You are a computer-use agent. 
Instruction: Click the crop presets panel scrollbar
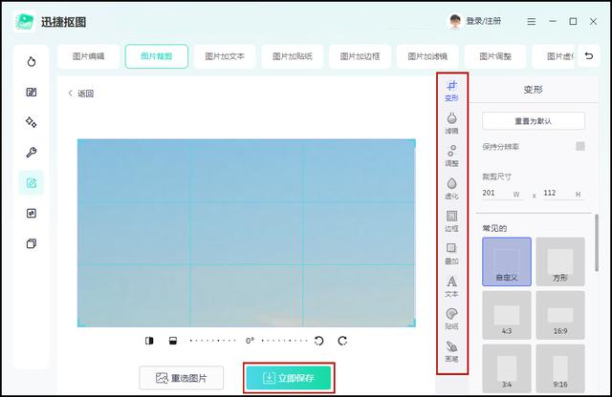click(596, 242)
